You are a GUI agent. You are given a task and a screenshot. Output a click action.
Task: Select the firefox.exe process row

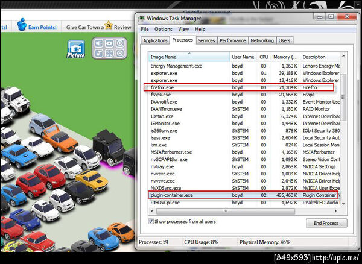(244, 87)
